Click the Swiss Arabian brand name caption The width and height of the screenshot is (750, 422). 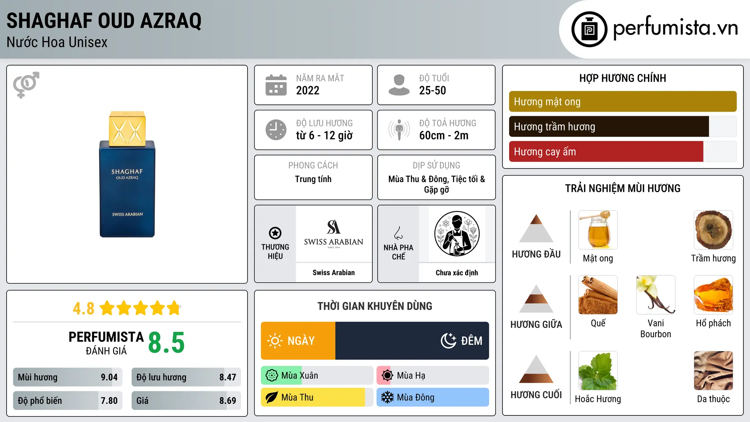click(x=334, y=273)
